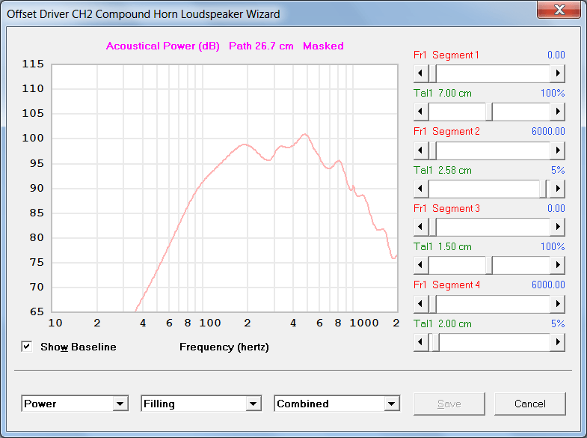Click the 1000 x-axis label
The height and width of the screenshot is (438, 587).
pos(364,323)
